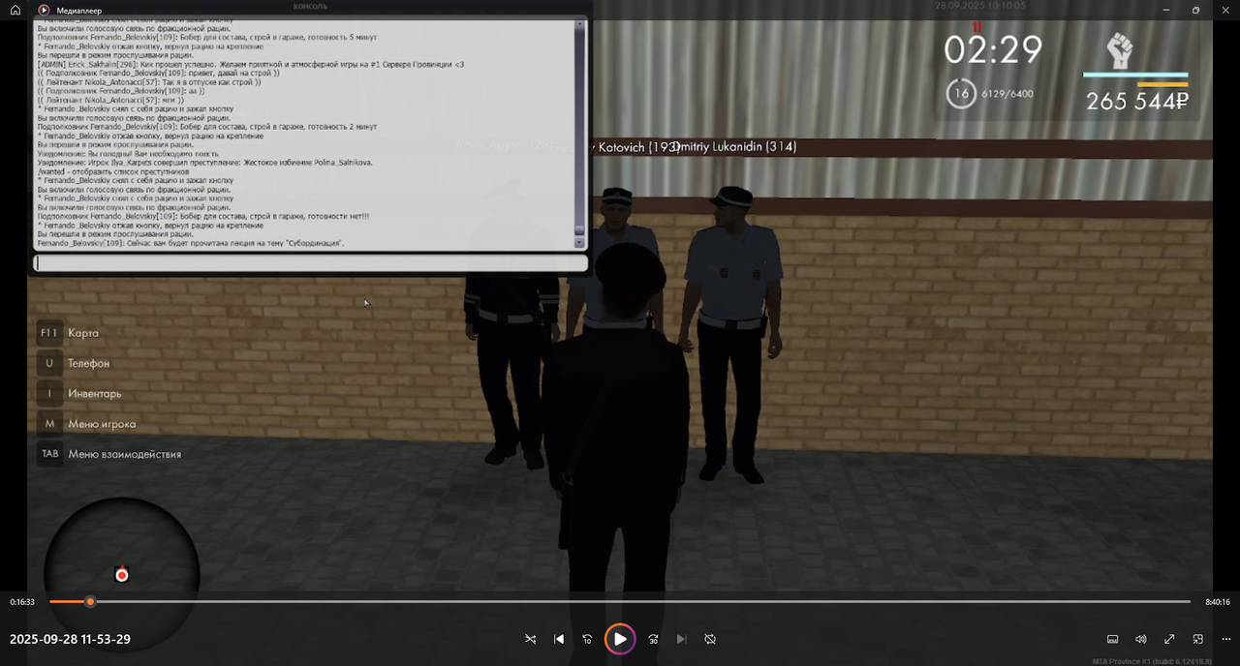Click the Инвентарь label
The image size is (1240, 666).
95,394
